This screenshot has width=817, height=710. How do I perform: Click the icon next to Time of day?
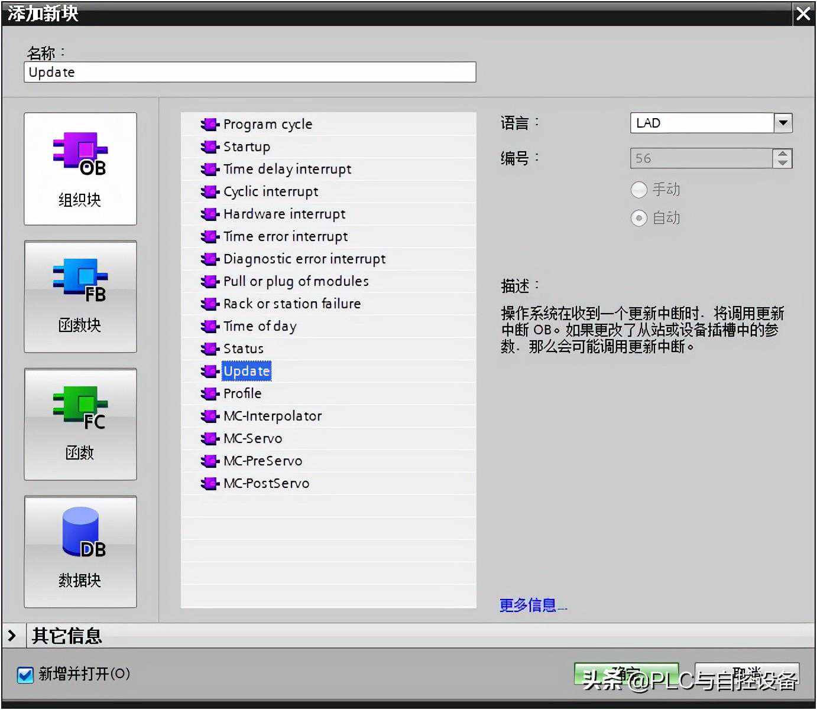click(209, 326)
